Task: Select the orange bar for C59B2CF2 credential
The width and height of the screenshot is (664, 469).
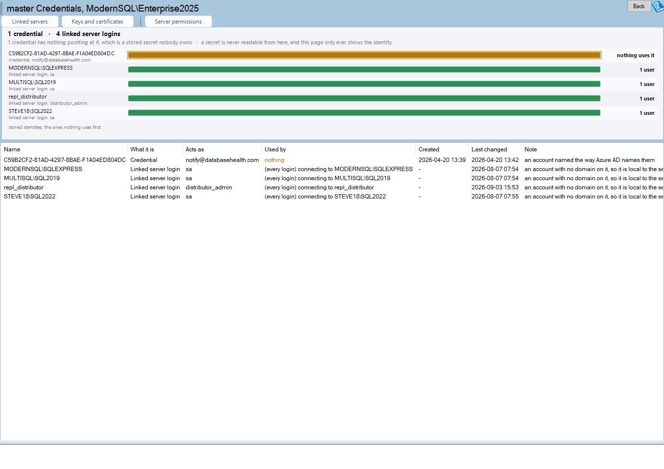Action: click(364, 55)
